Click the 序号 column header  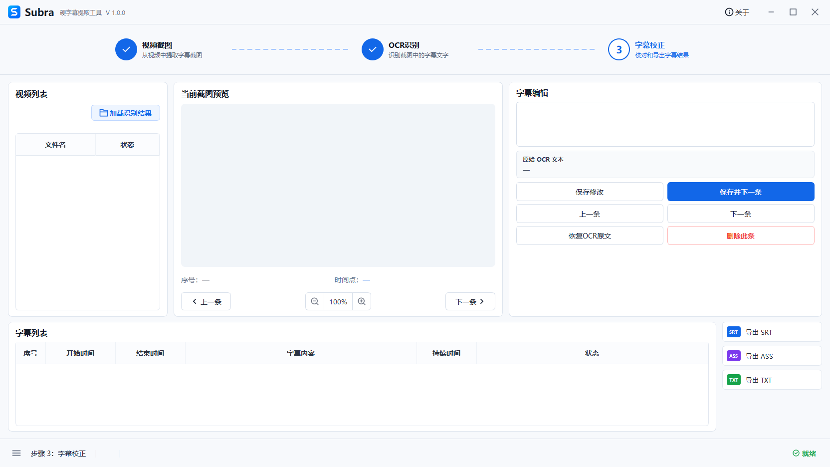tap(30, 353)
